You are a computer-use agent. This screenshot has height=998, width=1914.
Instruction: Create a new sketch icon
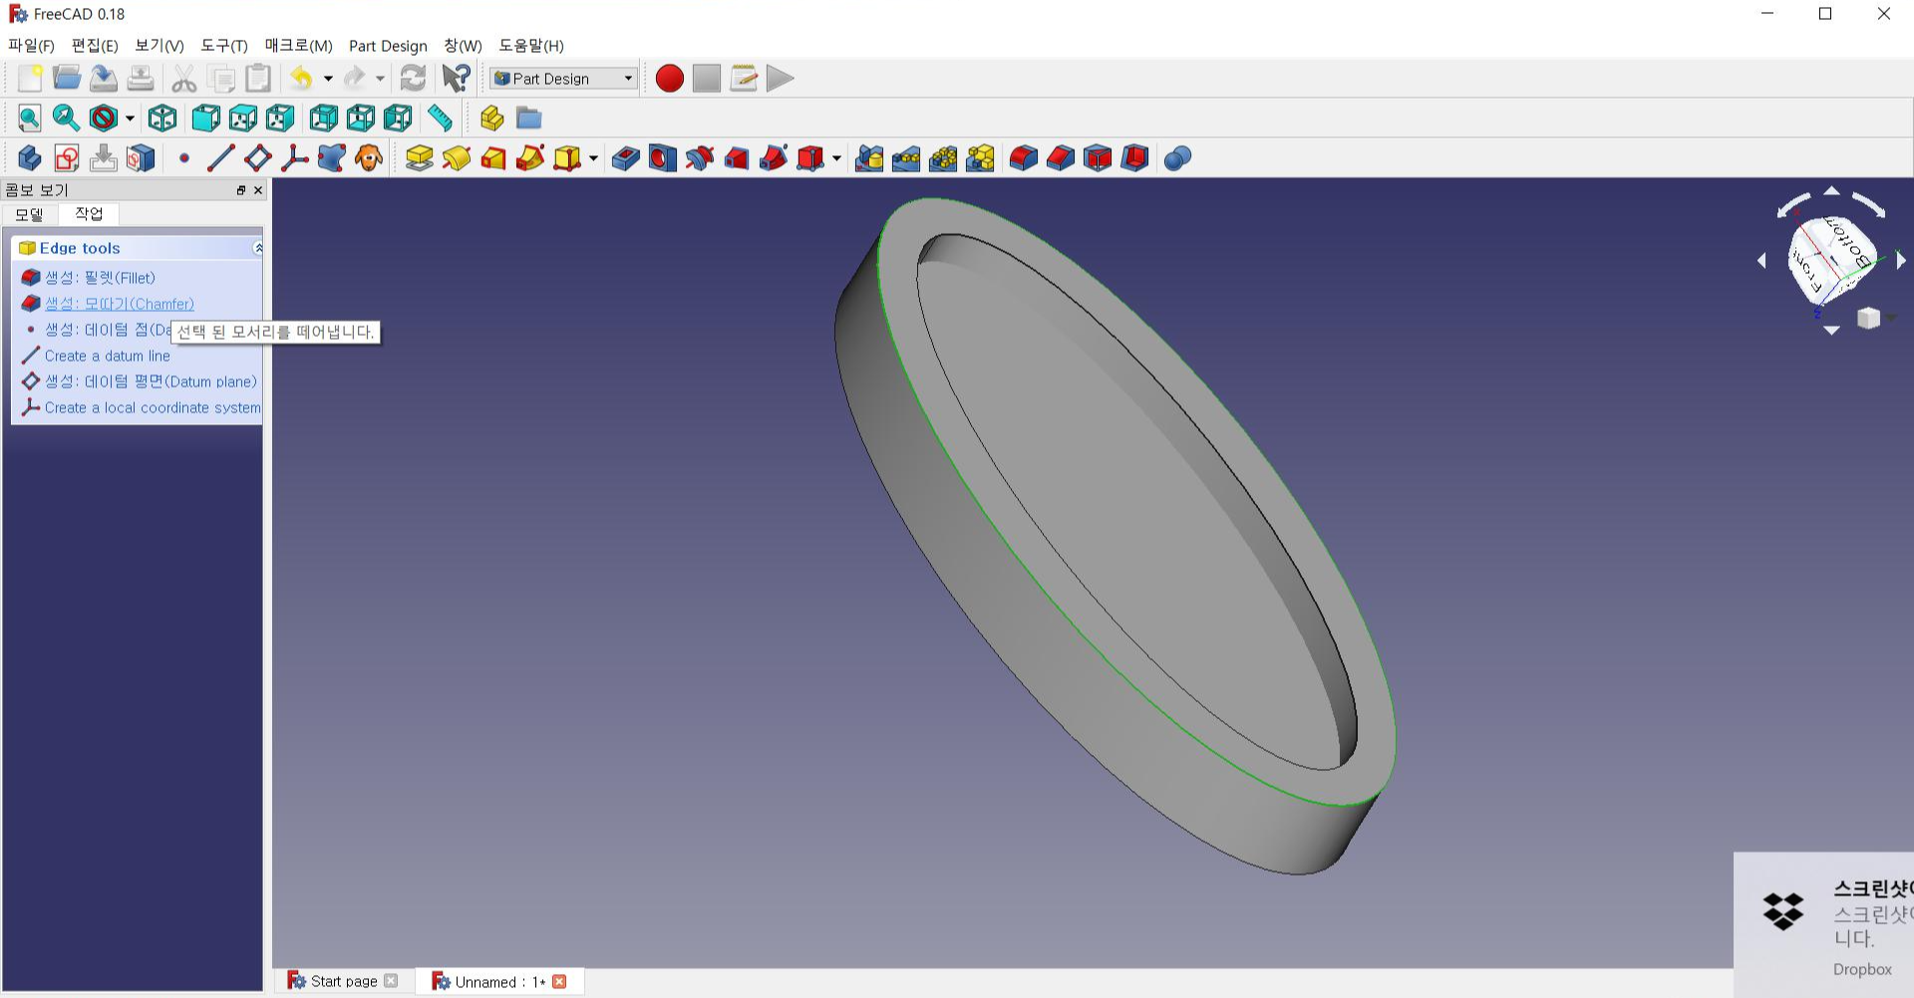pyautogui.click(x=67, y=157)
